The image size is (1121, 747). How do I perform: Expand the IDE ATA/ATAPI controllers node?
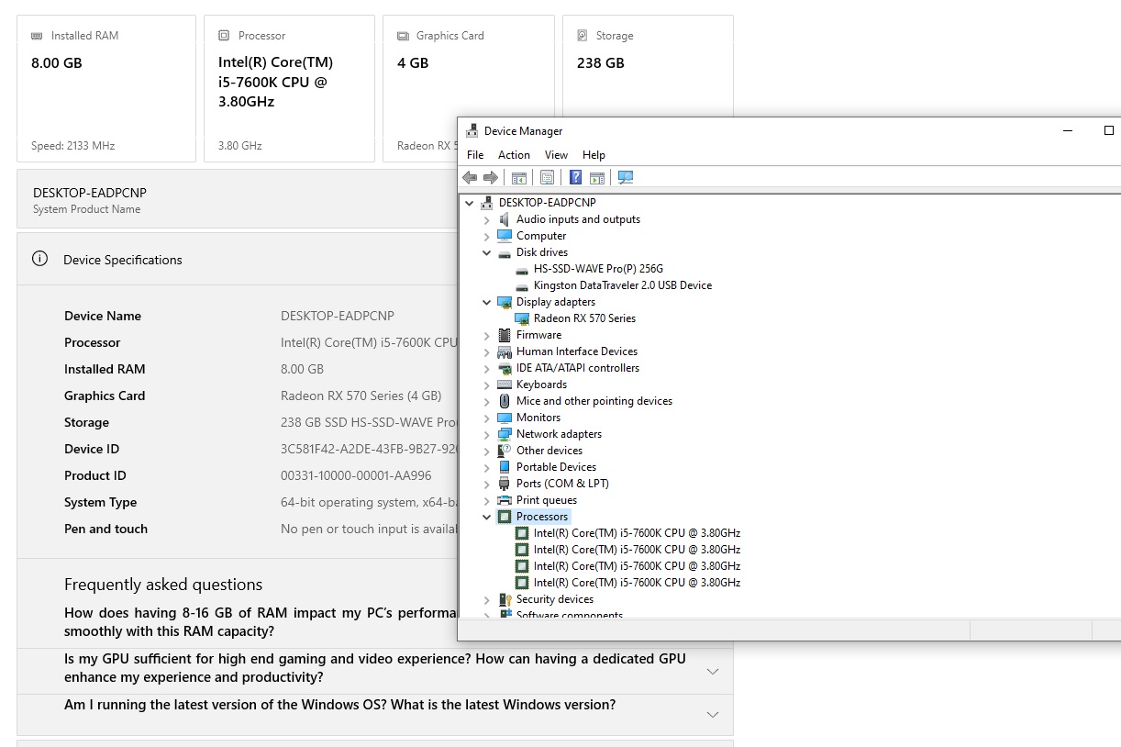487,368
